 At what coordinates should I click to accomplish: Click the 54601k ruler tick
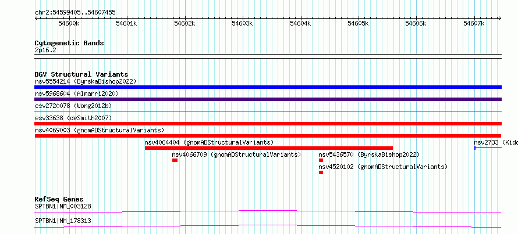pyautogui.click(x=127, y=23)
